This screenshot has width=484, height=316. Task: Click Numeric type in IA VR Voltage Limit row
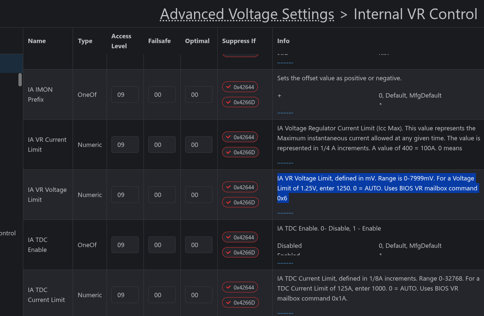90,195
